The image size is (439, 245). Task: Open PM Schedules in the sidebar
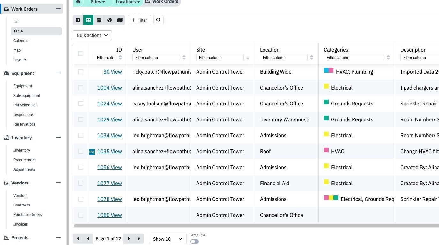(26, 105)
